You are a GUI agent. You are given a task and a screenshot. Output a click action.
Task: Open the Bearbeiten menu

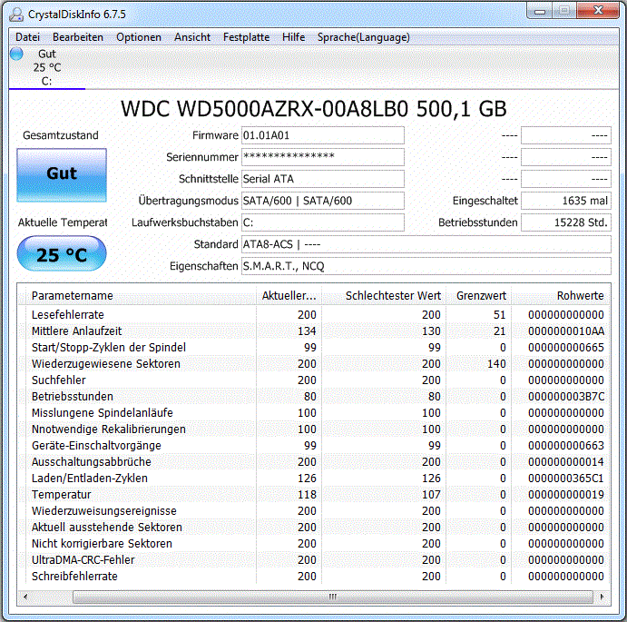point(78,37)
